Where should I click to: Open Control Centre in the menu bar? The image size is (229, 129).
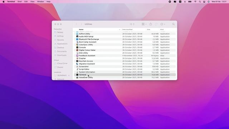pos(204,1)
